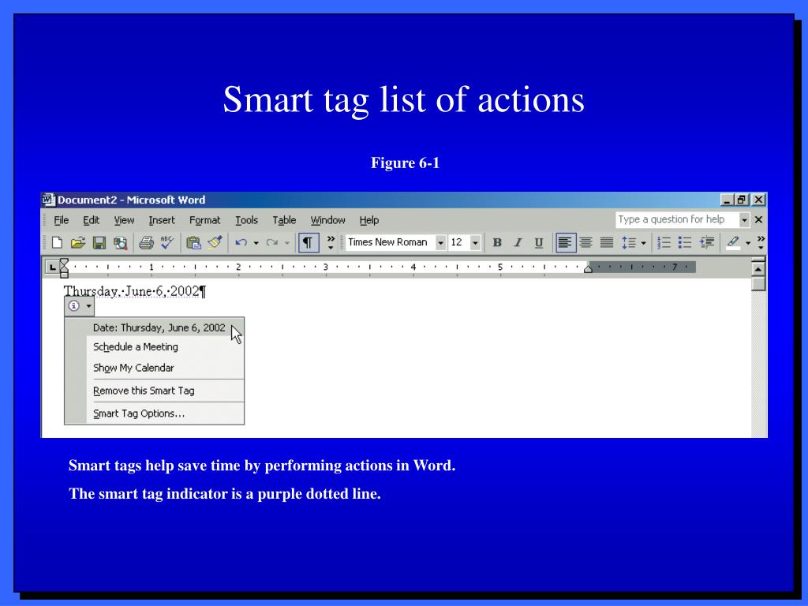Open the Highlight color dropdown arrow
The image size is (808, 606).
tap(748, 243)
